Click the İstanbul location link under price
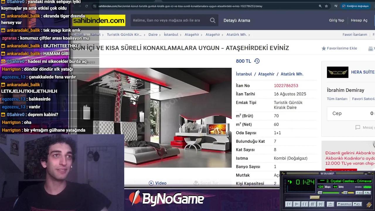 [244, 74]
